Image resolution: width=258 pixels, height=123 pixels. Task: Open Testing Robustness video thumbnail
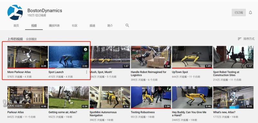point(151,97)
